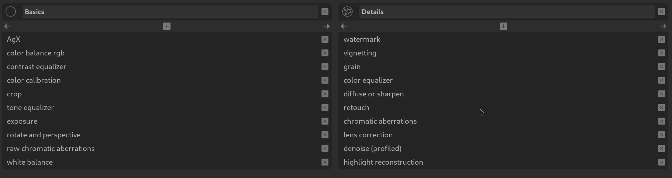Remove white balance from Basics group
Image resolution: width=672 pixels, height=178 pixels.
pyautogui.click(x=325, y=162)
